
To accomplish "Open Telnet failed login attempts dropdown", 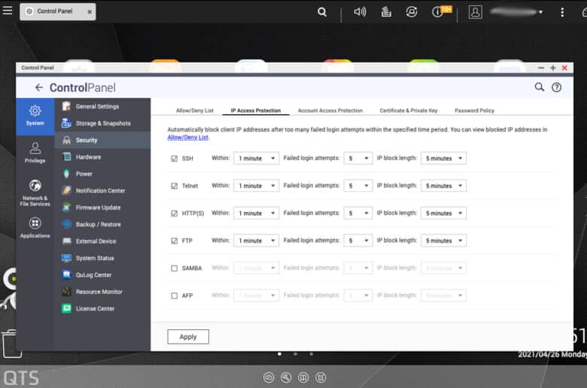I will [358, 186].
